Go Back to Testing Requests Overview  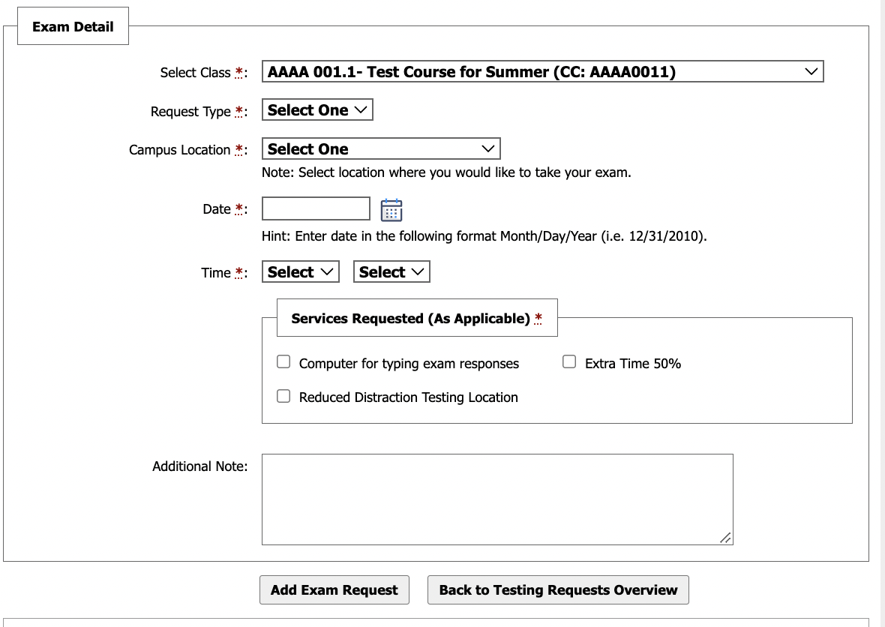click(x=558, y=589)
